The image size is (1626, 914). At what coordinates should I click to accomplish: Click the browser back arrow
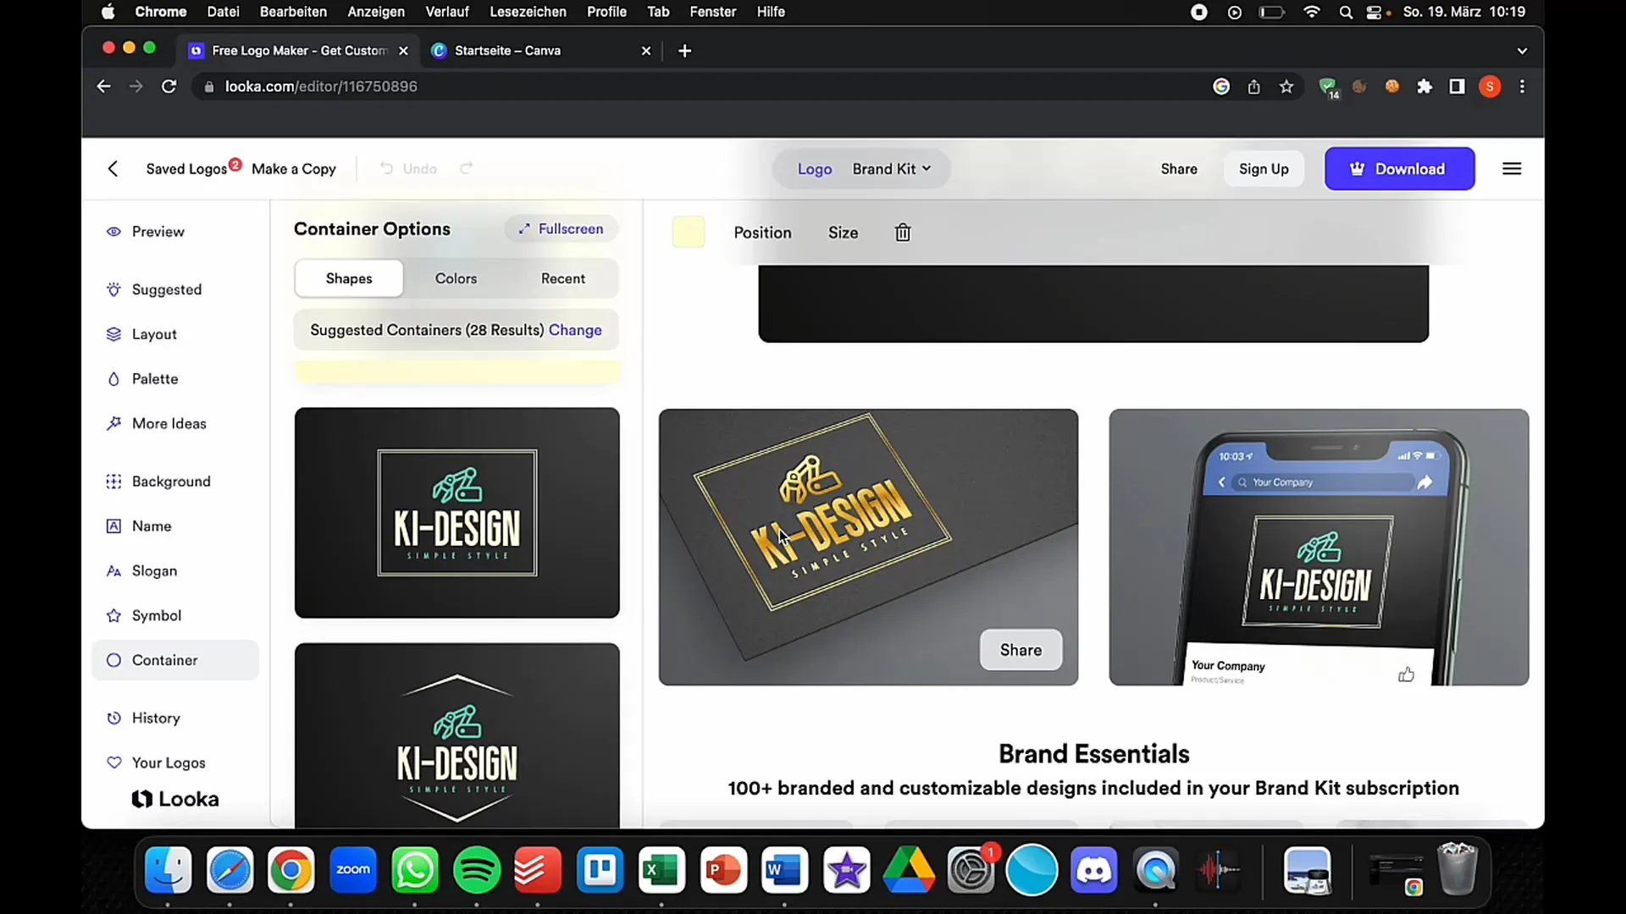click(x=103, y=86)
